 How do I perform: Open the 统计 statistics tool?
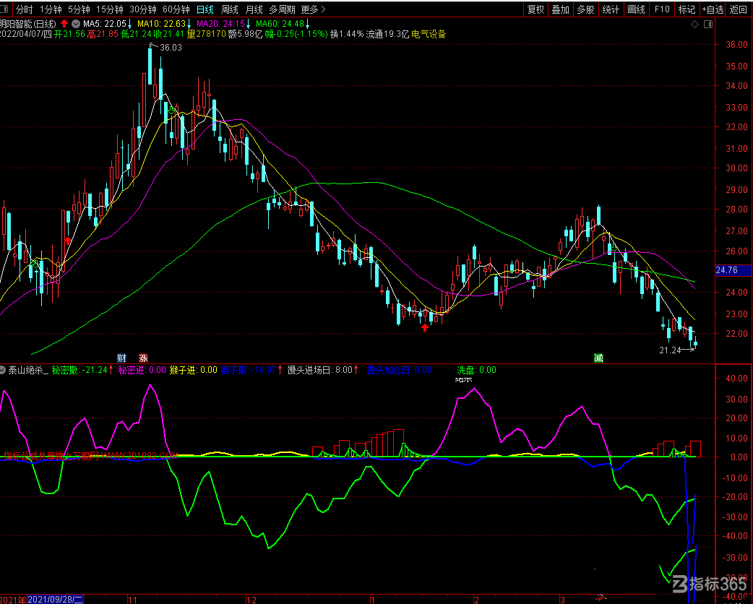click(x=611, y=9)
